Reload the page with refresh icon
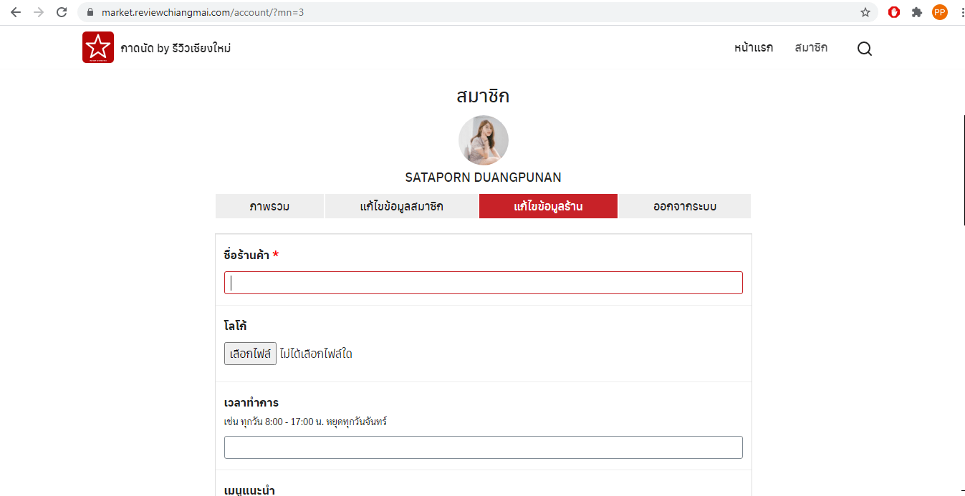Viewport: 965px width, 496px height. (62, 12)
